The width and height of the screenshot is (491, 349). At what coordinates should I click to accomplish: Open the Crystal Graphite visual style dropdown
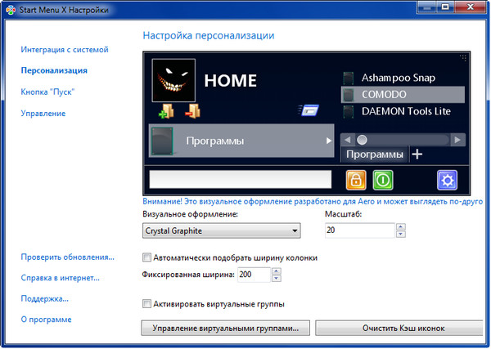tap(222, 231)
